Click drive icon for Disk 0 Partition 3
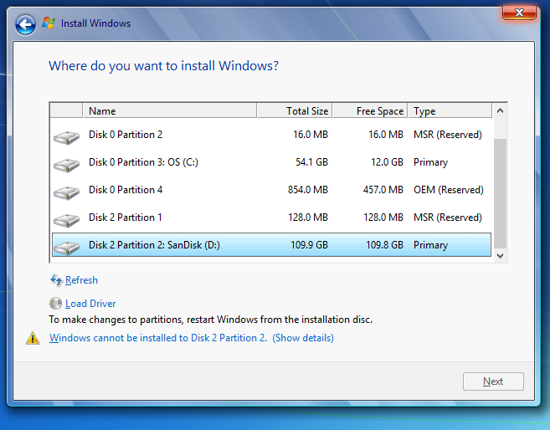The width and height of the screenshot is (550, 430). point(66,165)
